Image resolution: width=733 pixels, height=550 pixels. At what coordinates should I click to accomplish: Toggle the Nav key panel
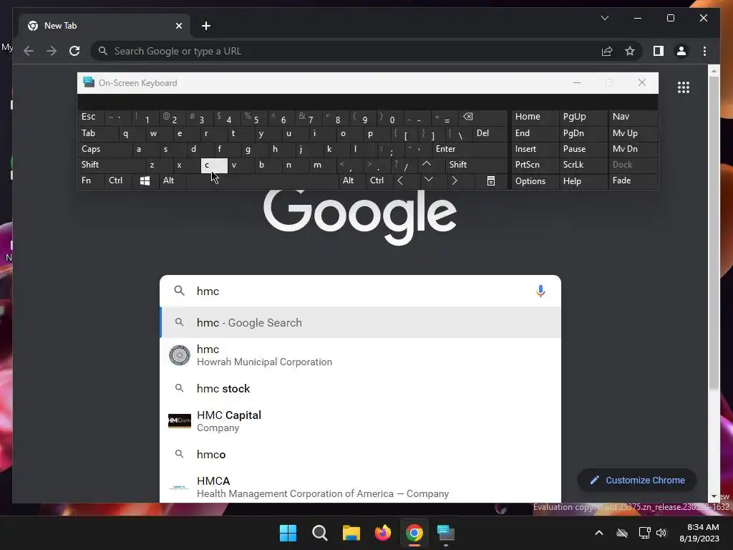pos(633,117)
